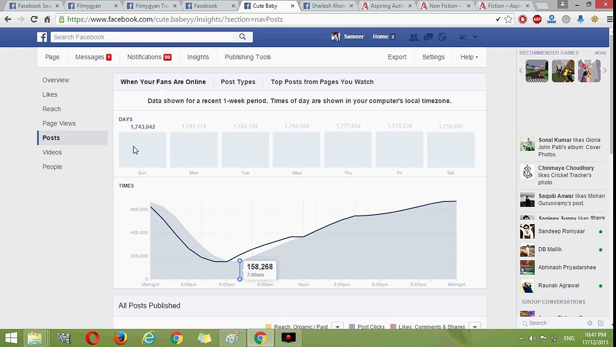Click Sameer's profile picture

point(335,37)
